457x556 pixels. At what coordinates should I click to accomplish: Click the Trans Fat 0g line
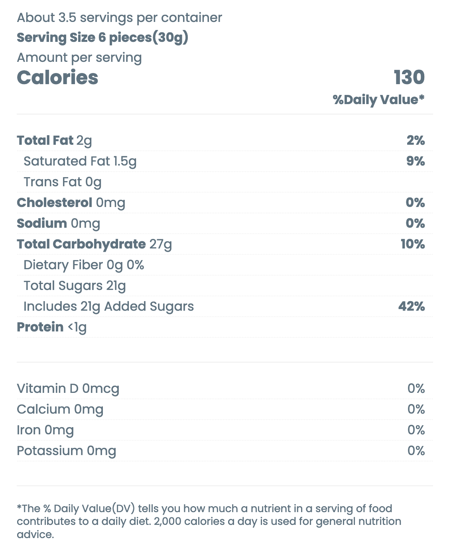pyautogui.click(x=62, y=182)
